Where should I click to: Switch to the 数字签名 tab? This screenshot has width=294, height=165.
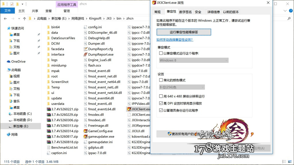tap(185, 12)
